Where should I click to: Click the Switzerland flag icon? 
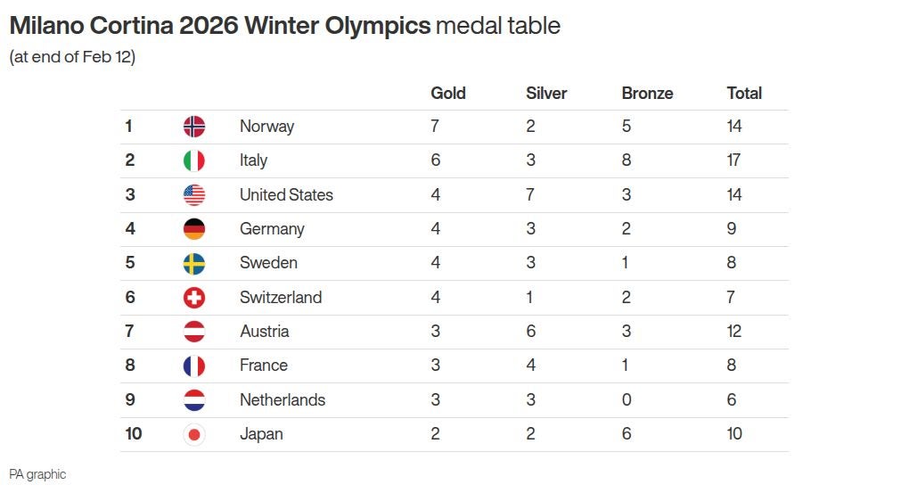[x=194, y=298]
